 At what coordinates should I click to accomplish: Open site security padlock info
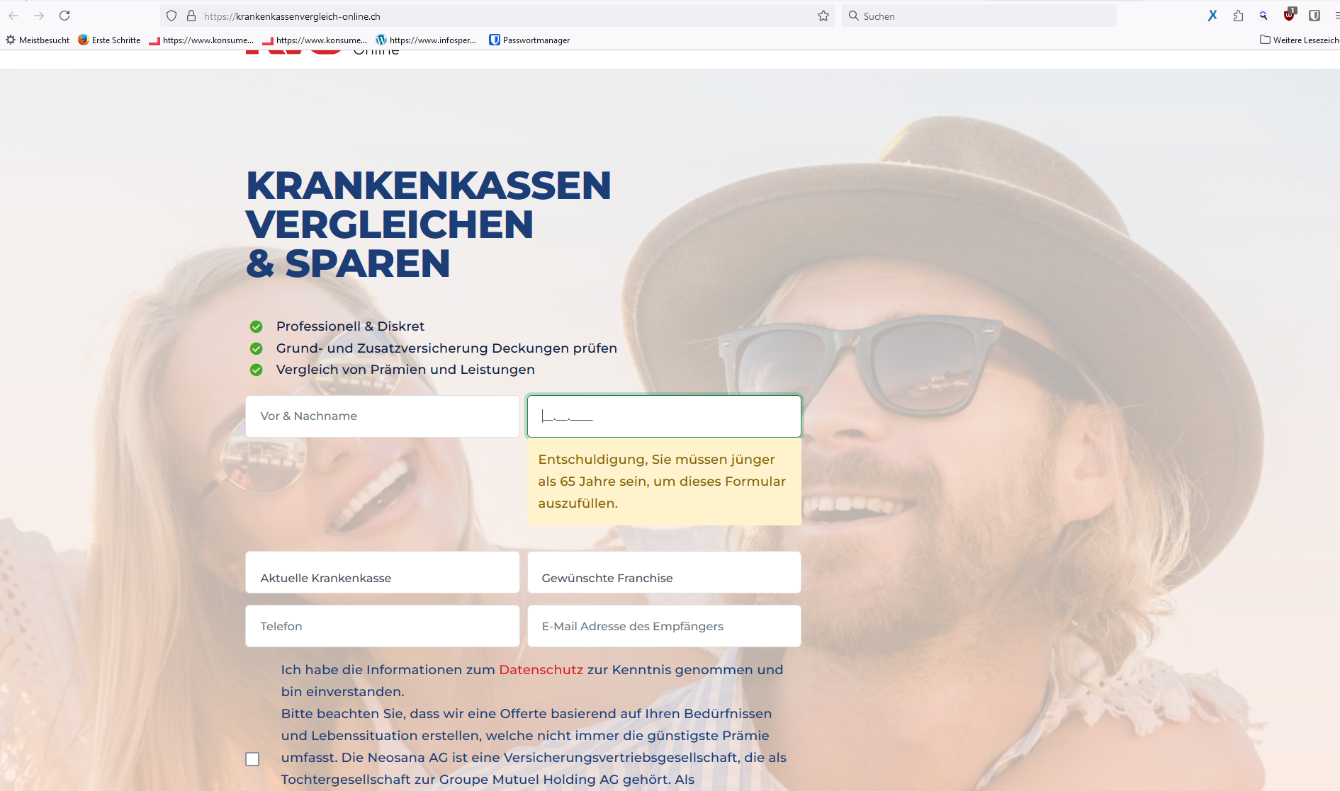191,16
